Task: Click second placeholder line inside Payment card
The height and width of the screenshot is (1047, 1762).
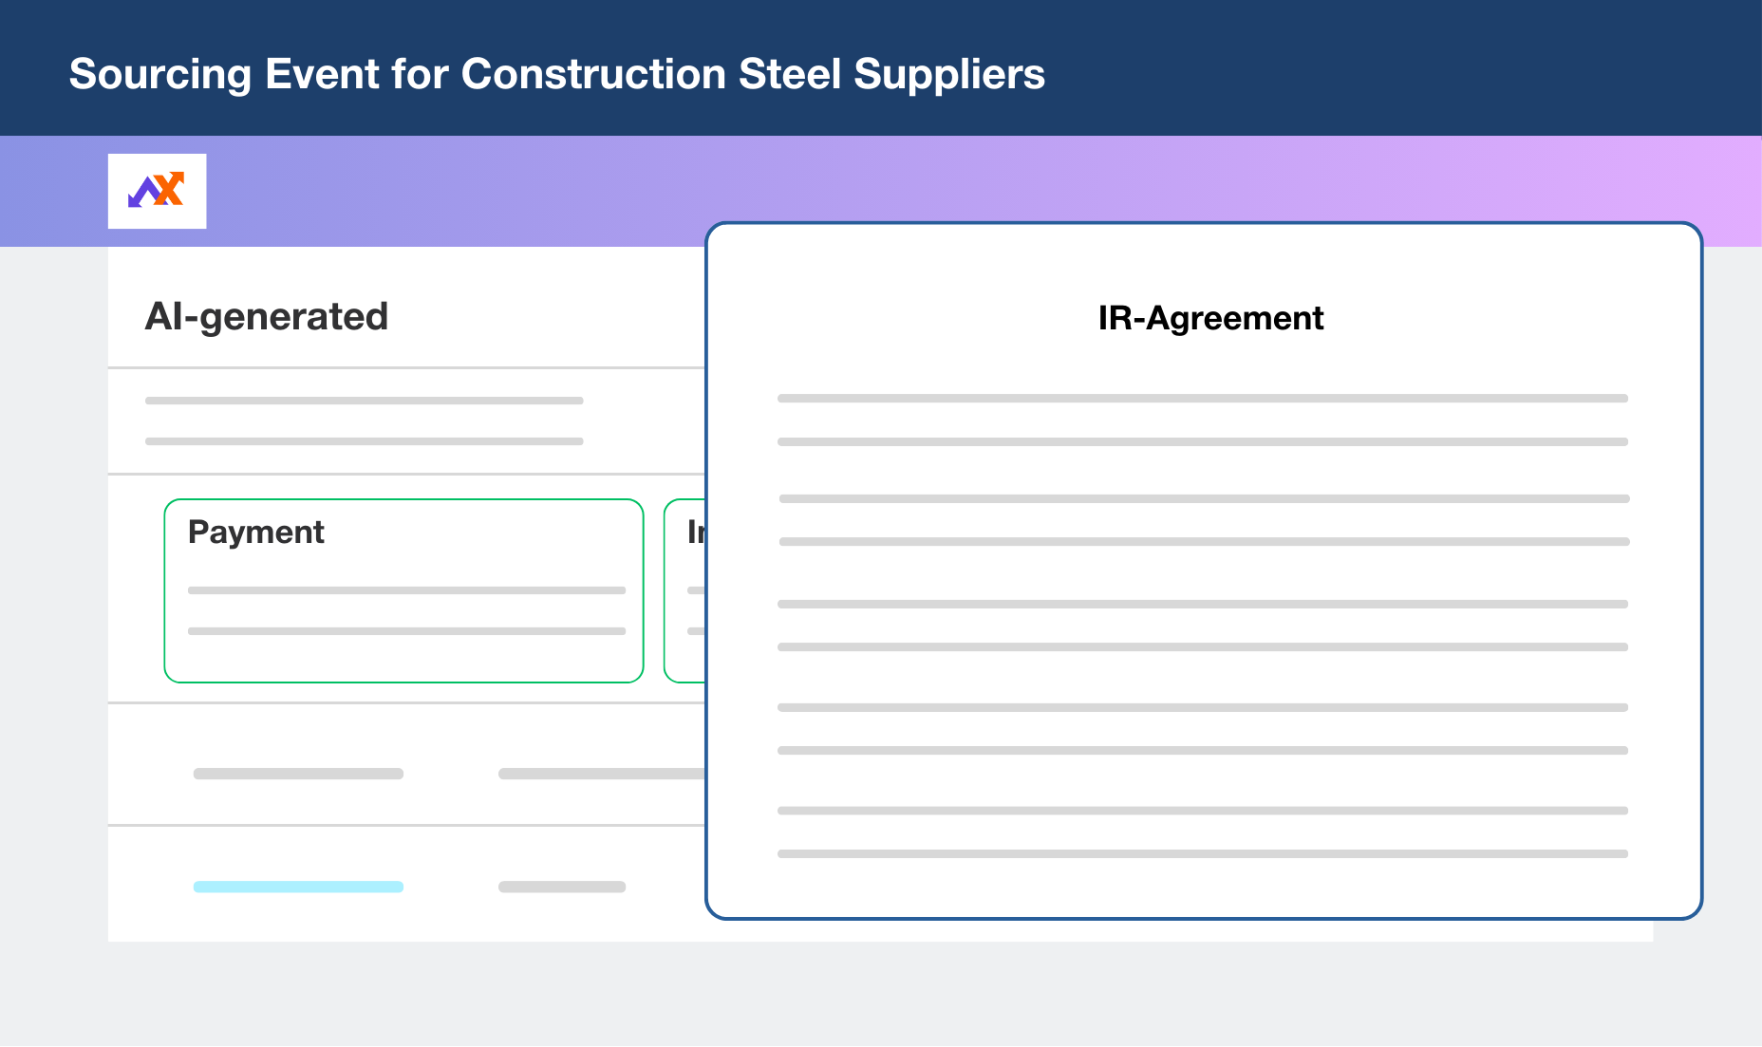Action: (406, 631)
